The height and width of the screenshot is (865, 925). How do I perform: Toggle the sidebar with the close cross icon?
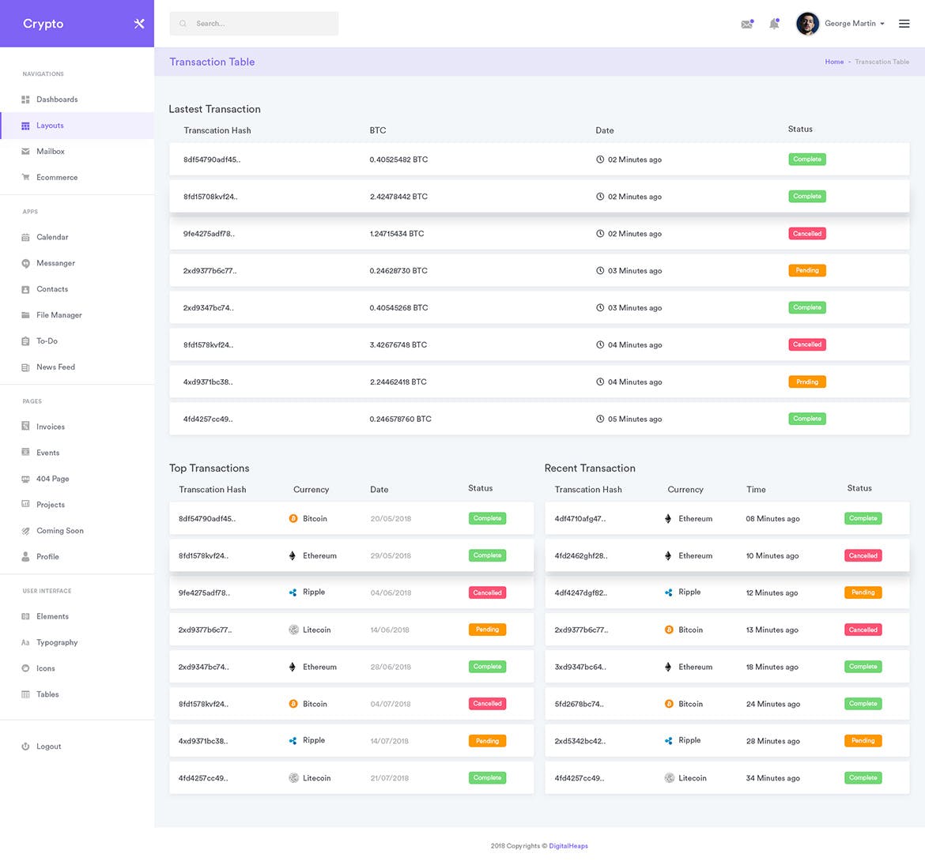coord(139,23)
